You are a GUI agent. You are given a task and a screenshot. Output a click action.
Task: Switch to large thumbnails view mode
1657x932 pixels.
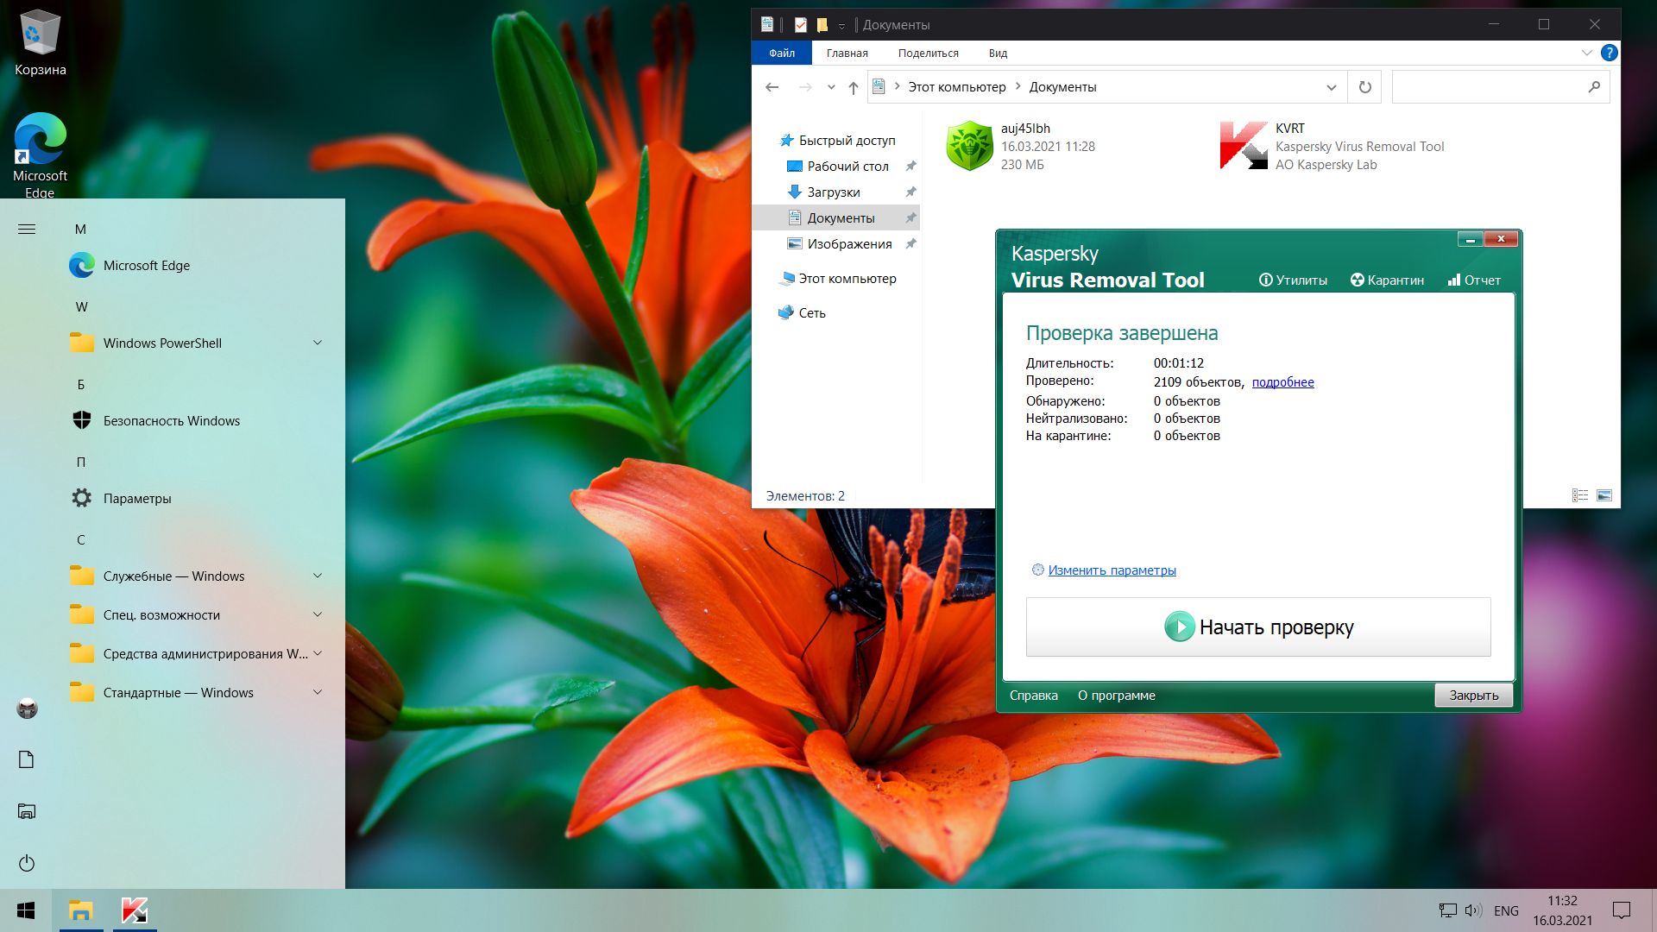(1604, 495)
